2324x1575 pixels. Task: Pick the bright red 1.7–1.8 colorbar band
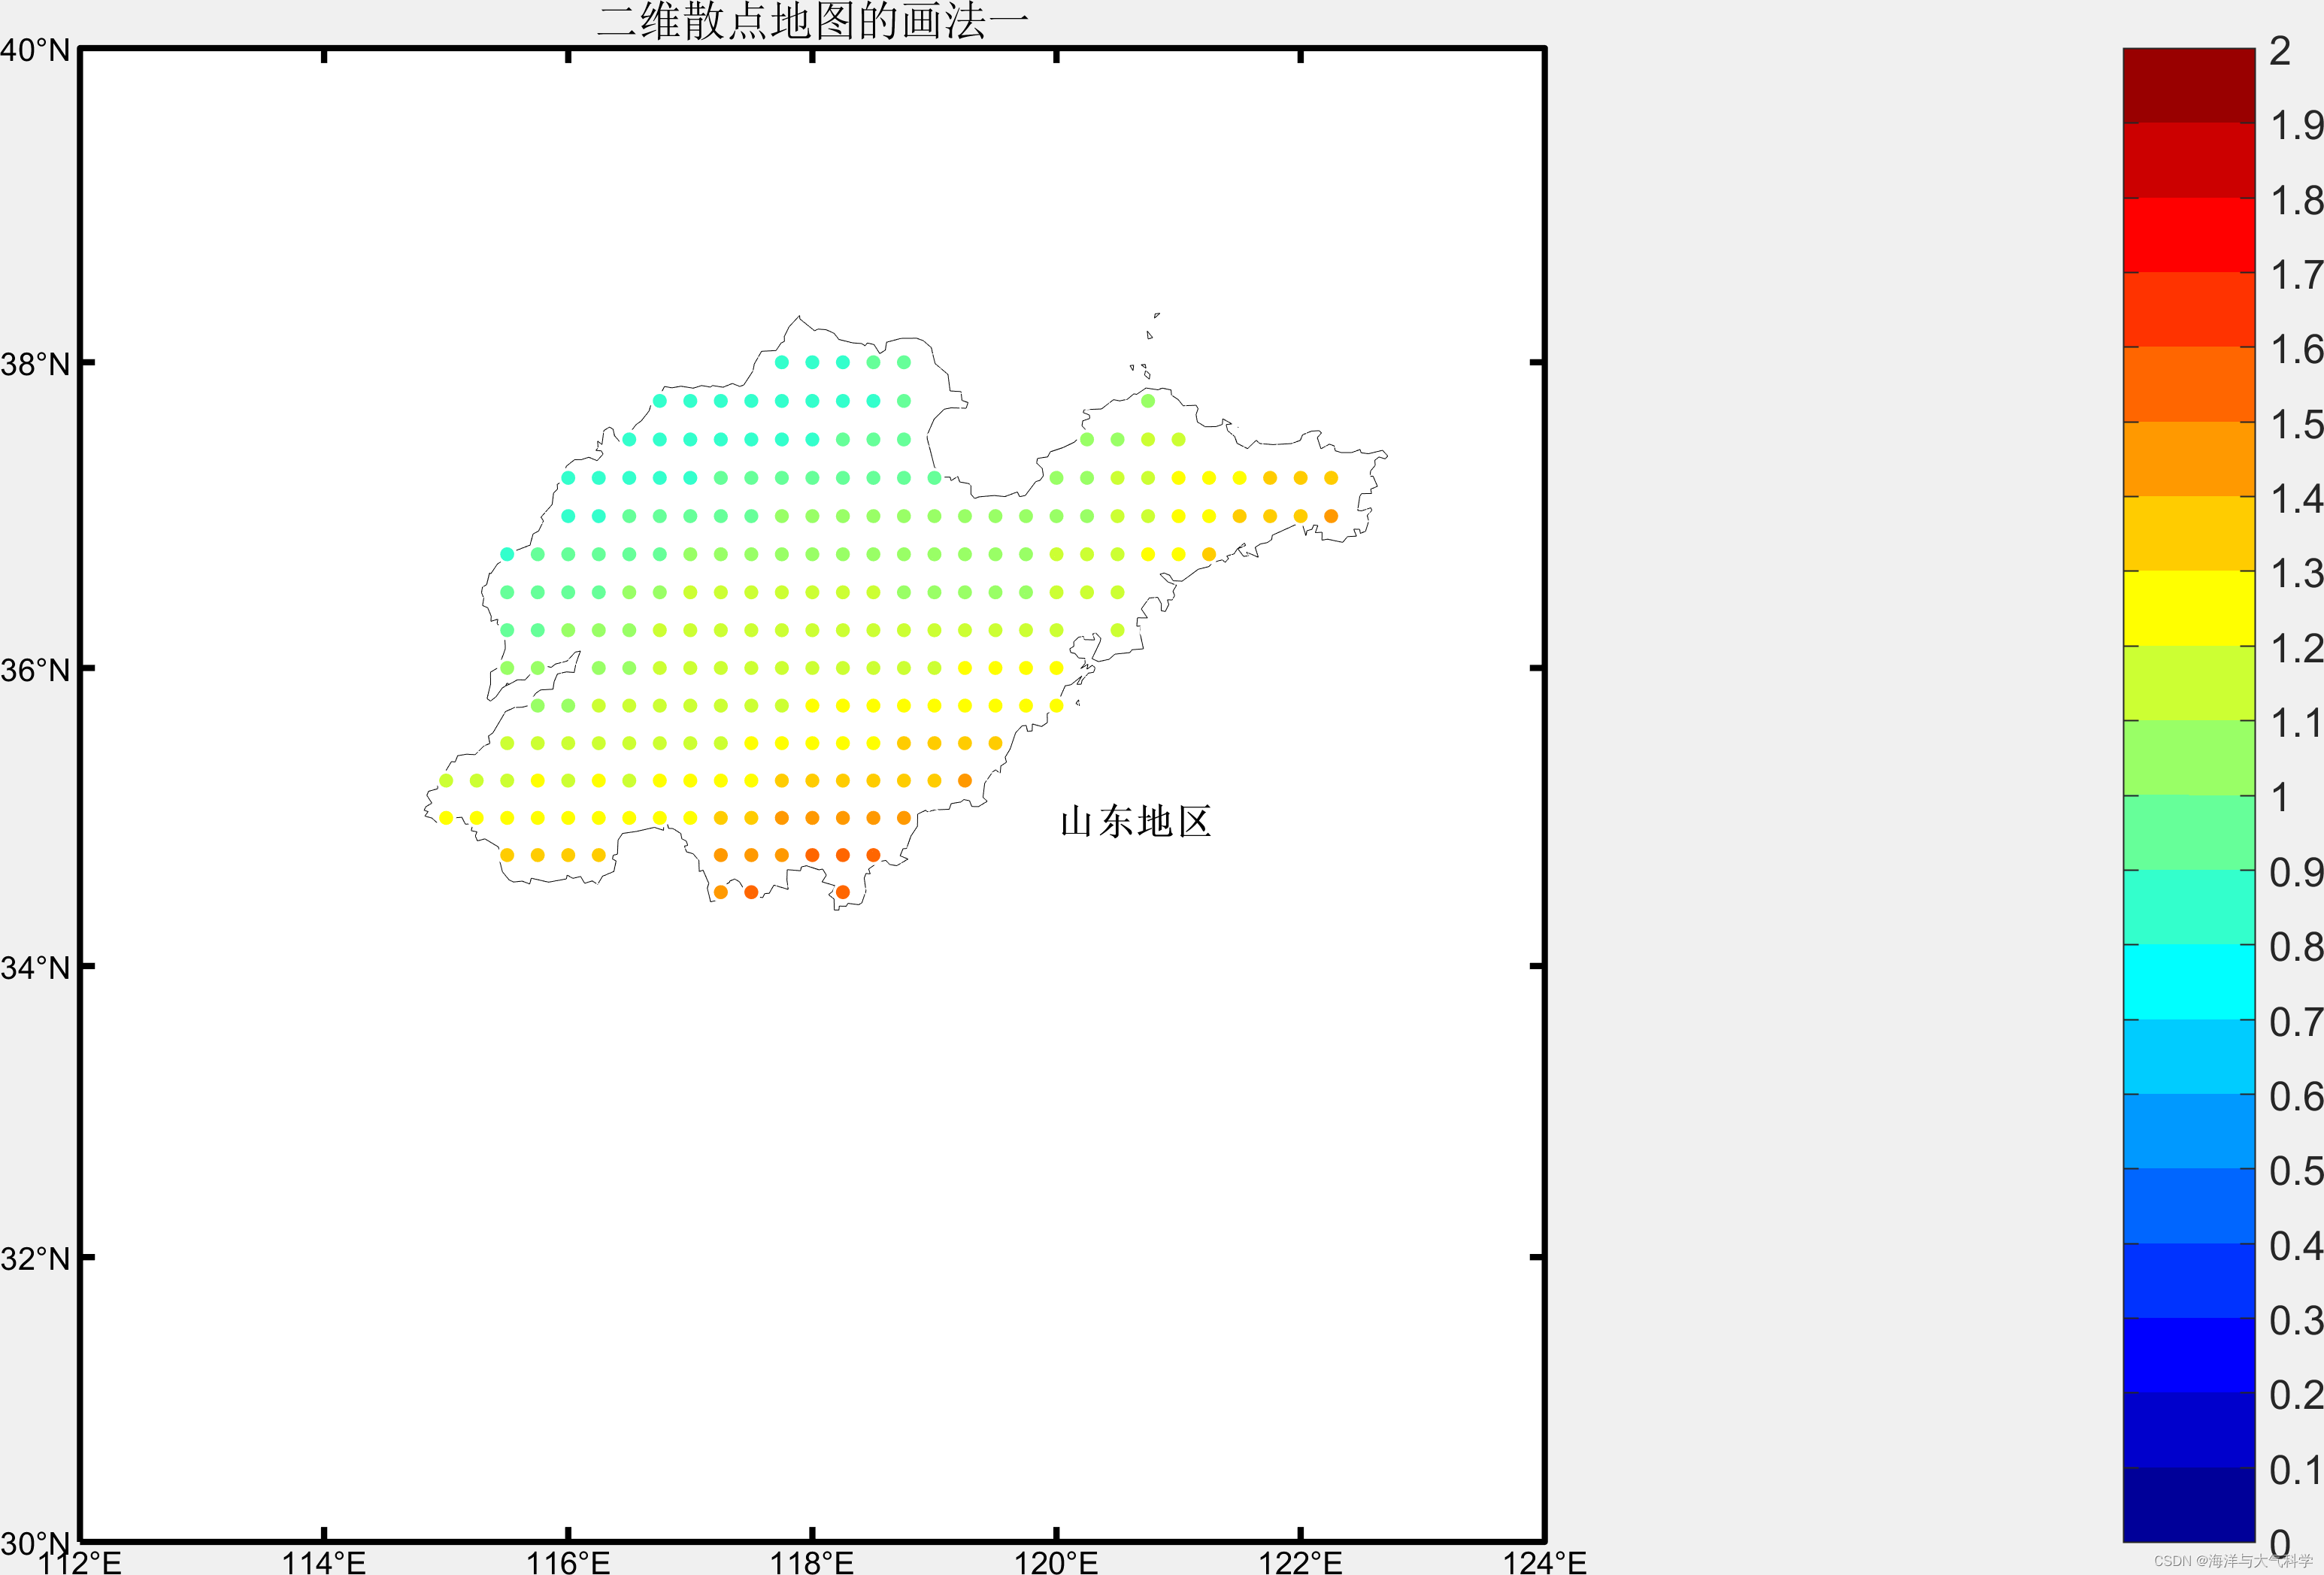coord(2189,234)
